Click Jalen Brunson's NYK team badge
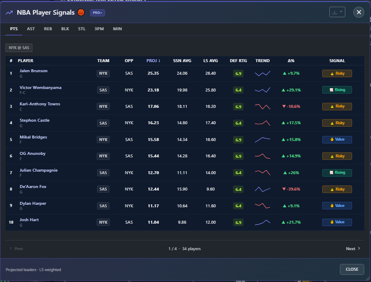Screen dimensions: 371x282 103,73
